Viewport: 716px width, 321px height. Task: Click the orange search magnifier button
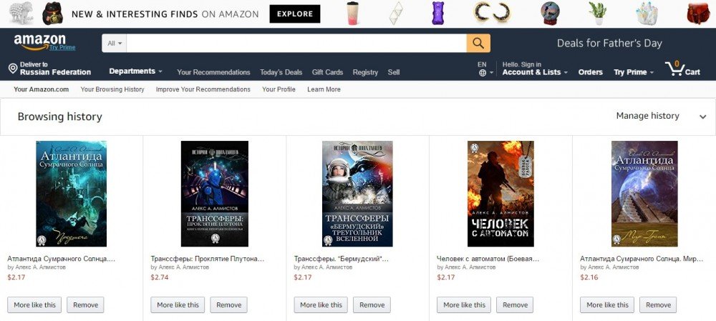(x=478, y=43)
